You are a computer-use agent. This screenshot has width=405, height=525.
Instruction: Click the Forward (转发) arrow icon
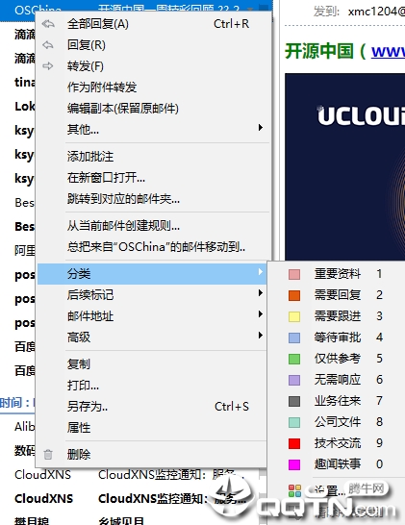click(48, 66)
